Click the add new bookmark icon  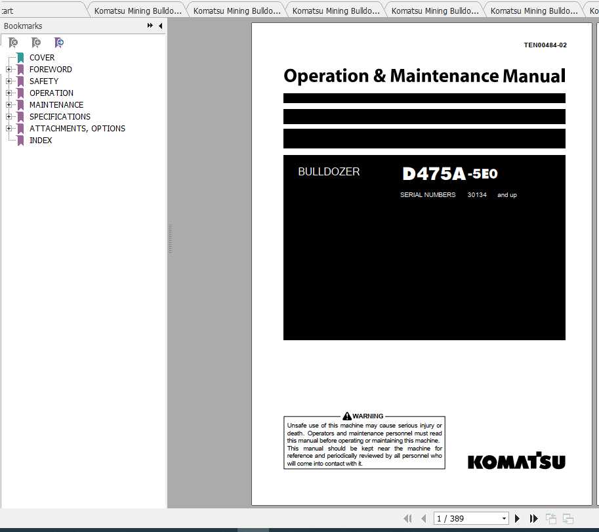click(x=37, y=42)
